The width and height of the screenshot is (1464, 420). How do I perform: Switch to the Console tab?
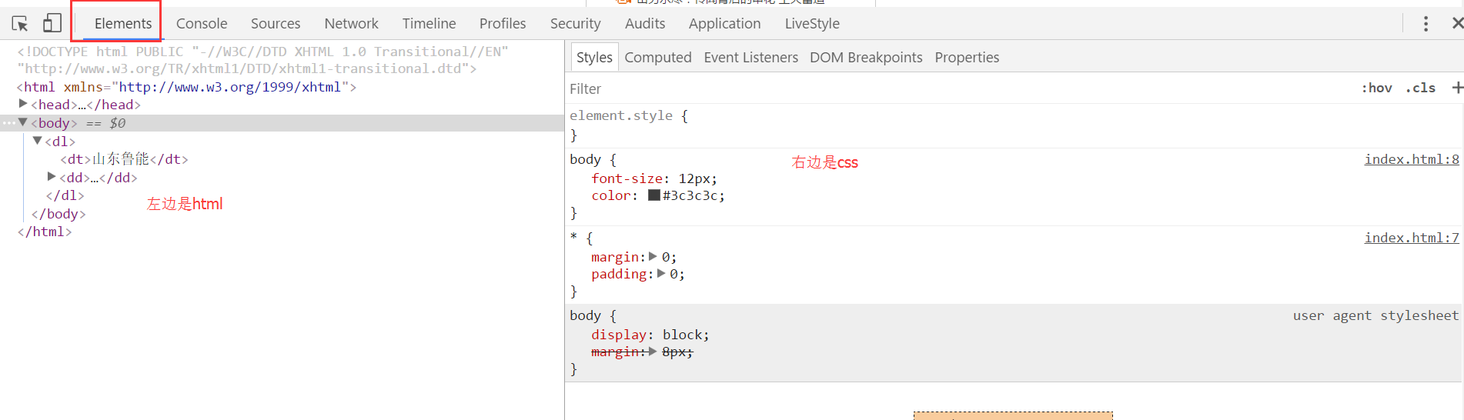[202, 24]
